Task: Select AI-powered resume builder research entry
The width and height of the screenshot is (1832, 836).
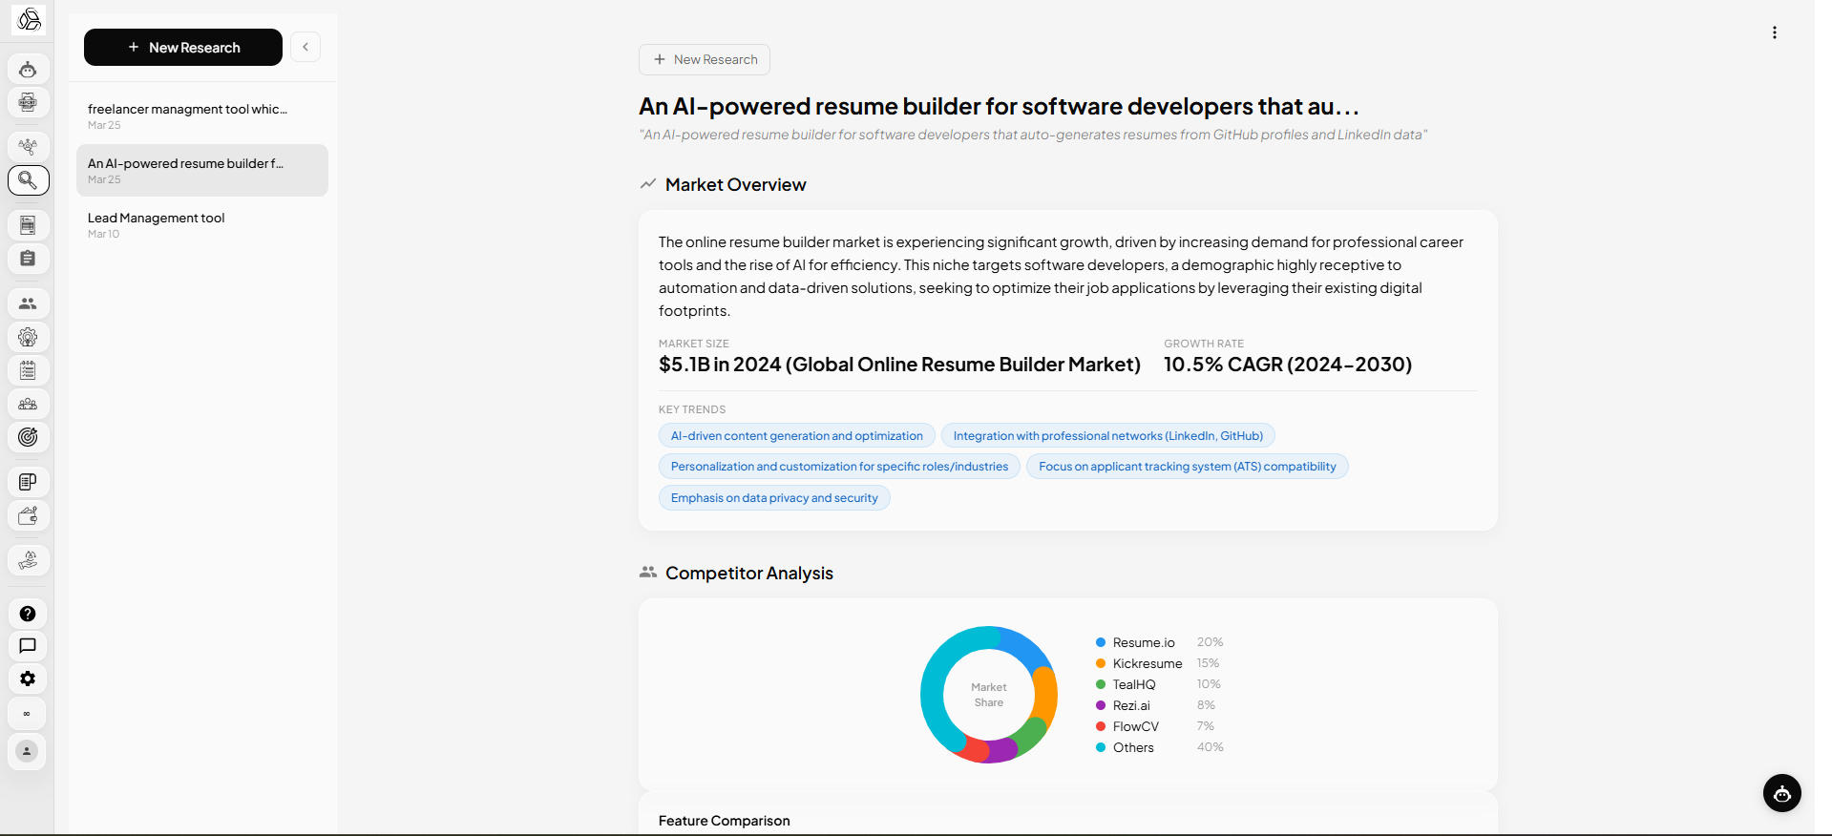Action: tap(202, 171)
